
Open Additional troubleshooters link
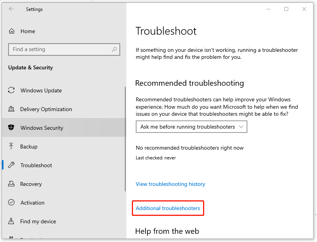point(168,208)
